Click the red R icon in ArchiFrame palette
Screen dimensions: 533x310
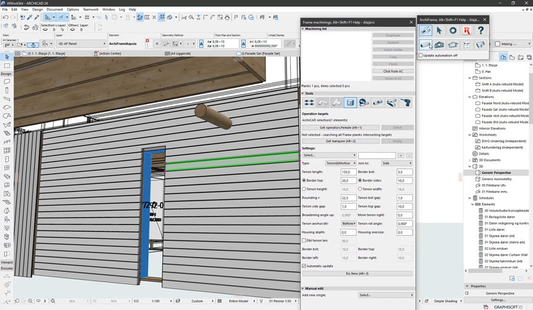467,30
